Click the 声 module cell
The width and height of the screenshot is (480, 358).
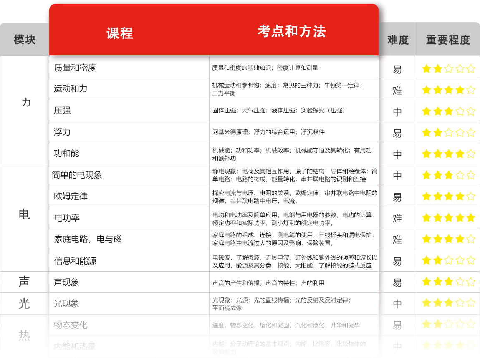(24, 282)
